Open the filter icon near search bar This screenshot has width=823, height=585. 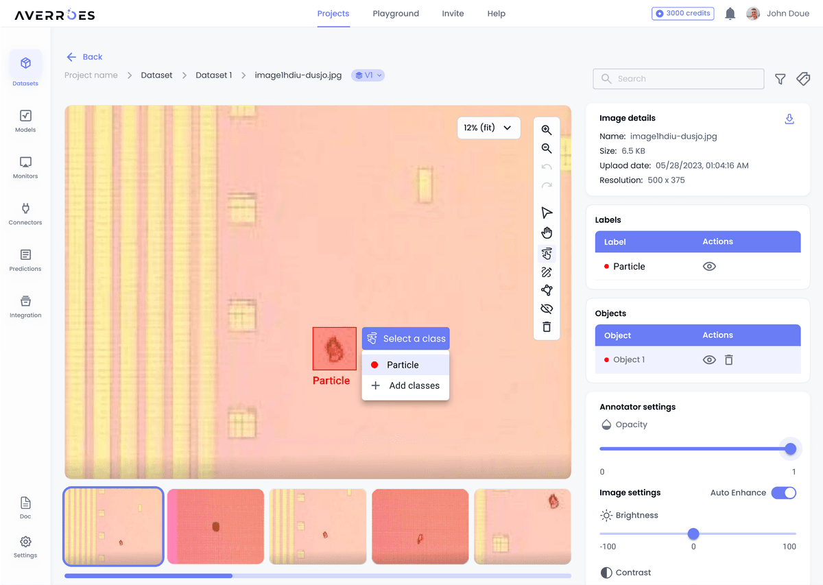[x=780, y=79]
